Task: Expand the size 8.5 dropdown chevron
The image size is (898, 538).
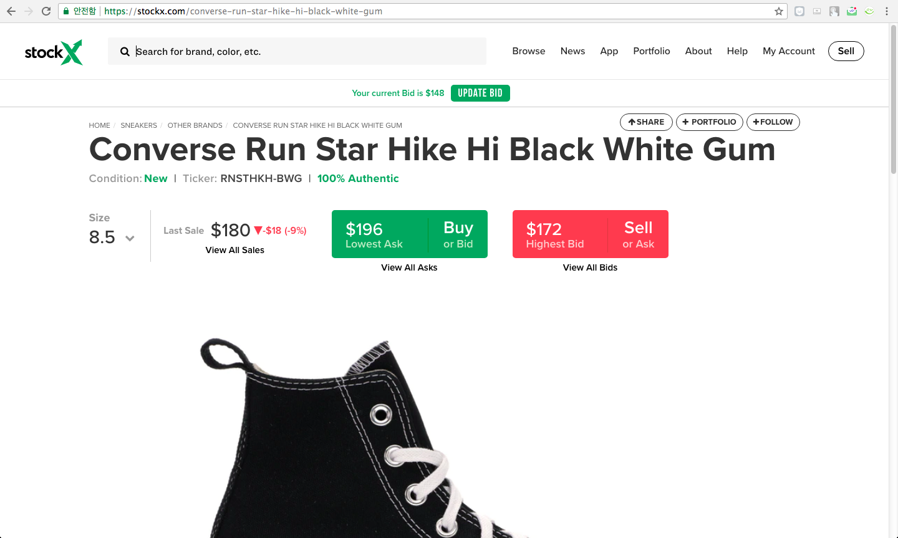Action: (130, 238)
